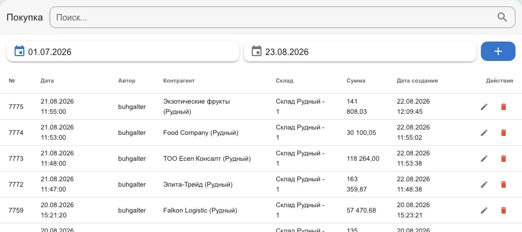Edit purchase 7774 with pencil icon
The width and height of the screenshot is (522, 232).
coord(484,133)
